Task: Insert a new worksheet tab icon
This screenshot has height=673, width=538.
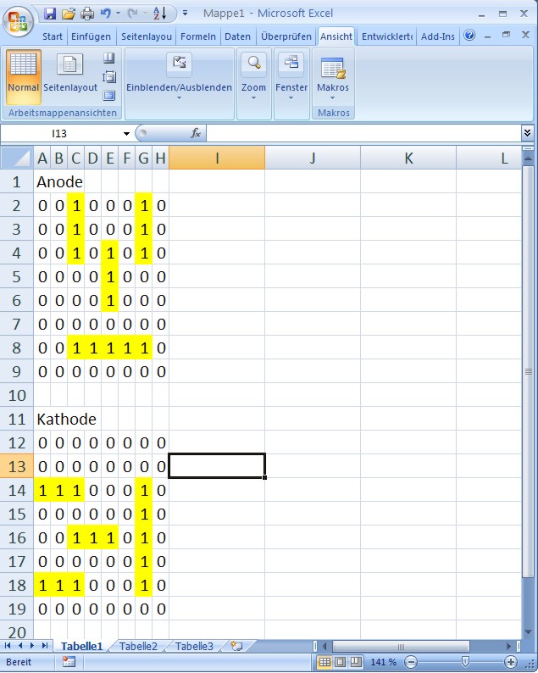Action: click(236, 646)
